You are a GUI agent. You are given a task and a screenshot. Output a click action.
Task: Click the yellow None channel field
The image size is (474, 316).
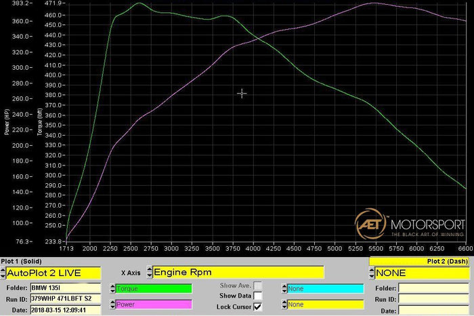[x=324, y=304]
